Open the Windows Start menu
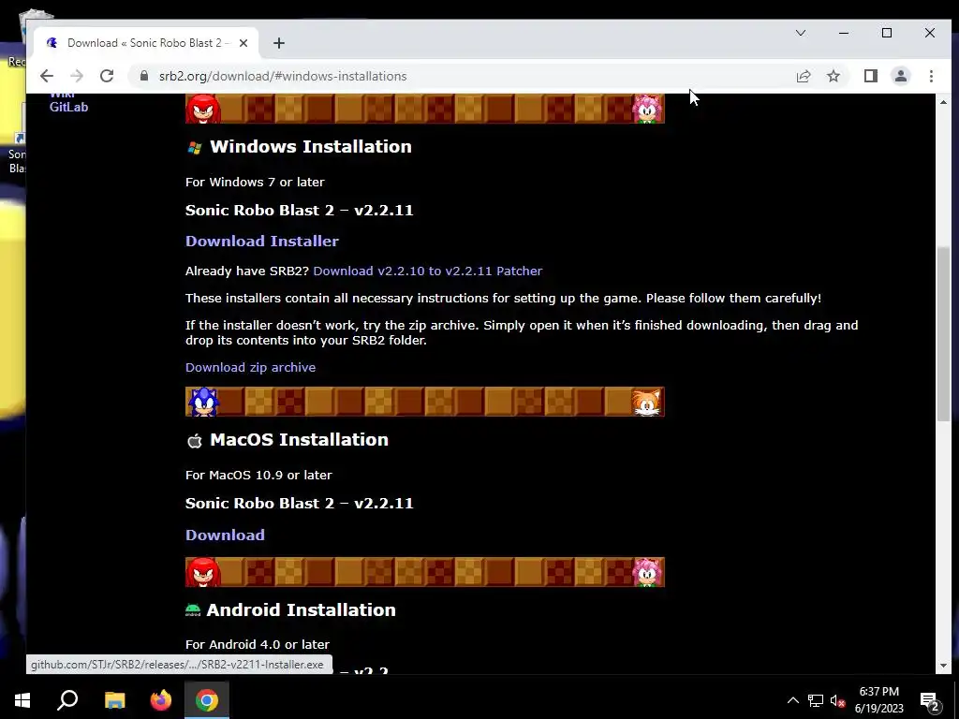Image resolution: width=959 pixels, height=719 pixels. pyautogui.click(x=22, y=700)
